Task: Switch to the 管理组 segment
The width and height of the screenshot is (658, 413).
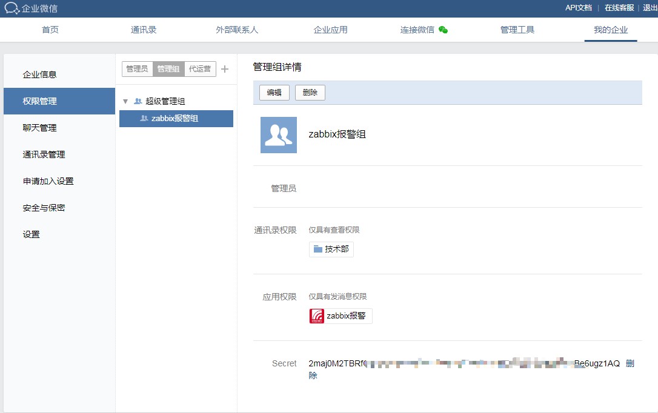Action: click(168, 69)
